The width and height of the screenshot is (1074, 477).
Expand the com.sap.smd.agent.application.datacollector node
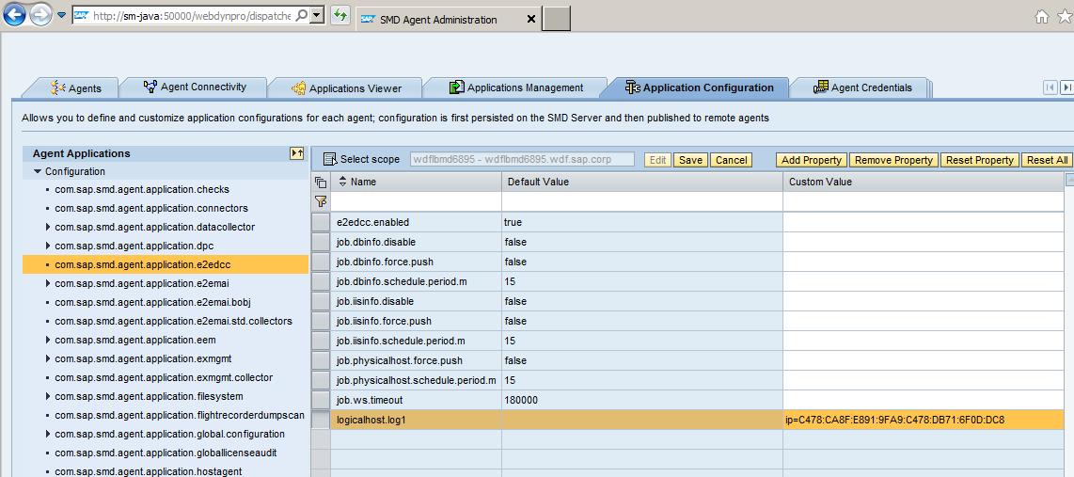point(47,226)
